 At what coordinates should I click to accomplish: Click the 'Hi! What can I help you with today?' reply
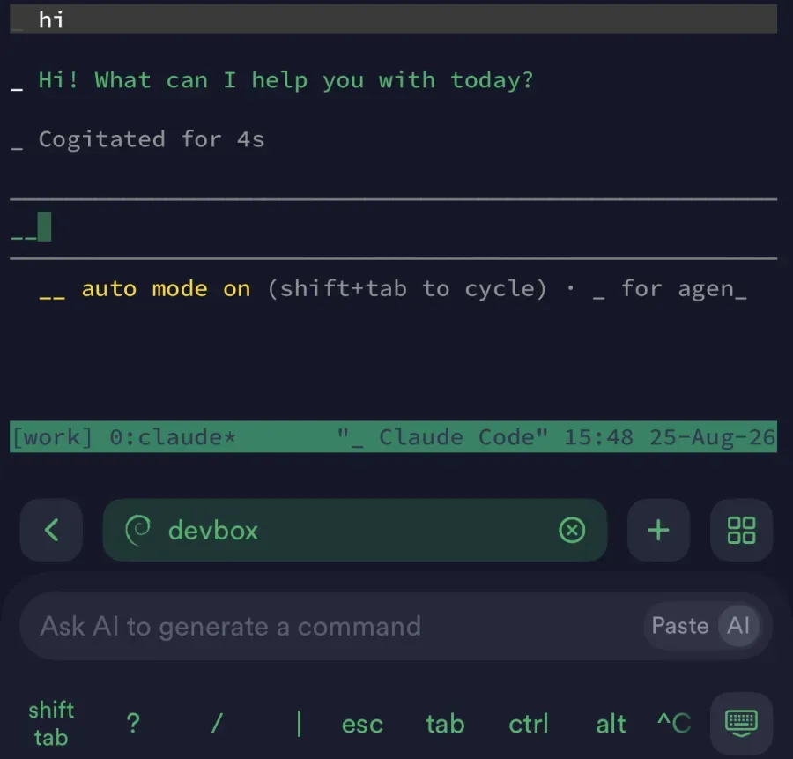[x=285, y=80]
